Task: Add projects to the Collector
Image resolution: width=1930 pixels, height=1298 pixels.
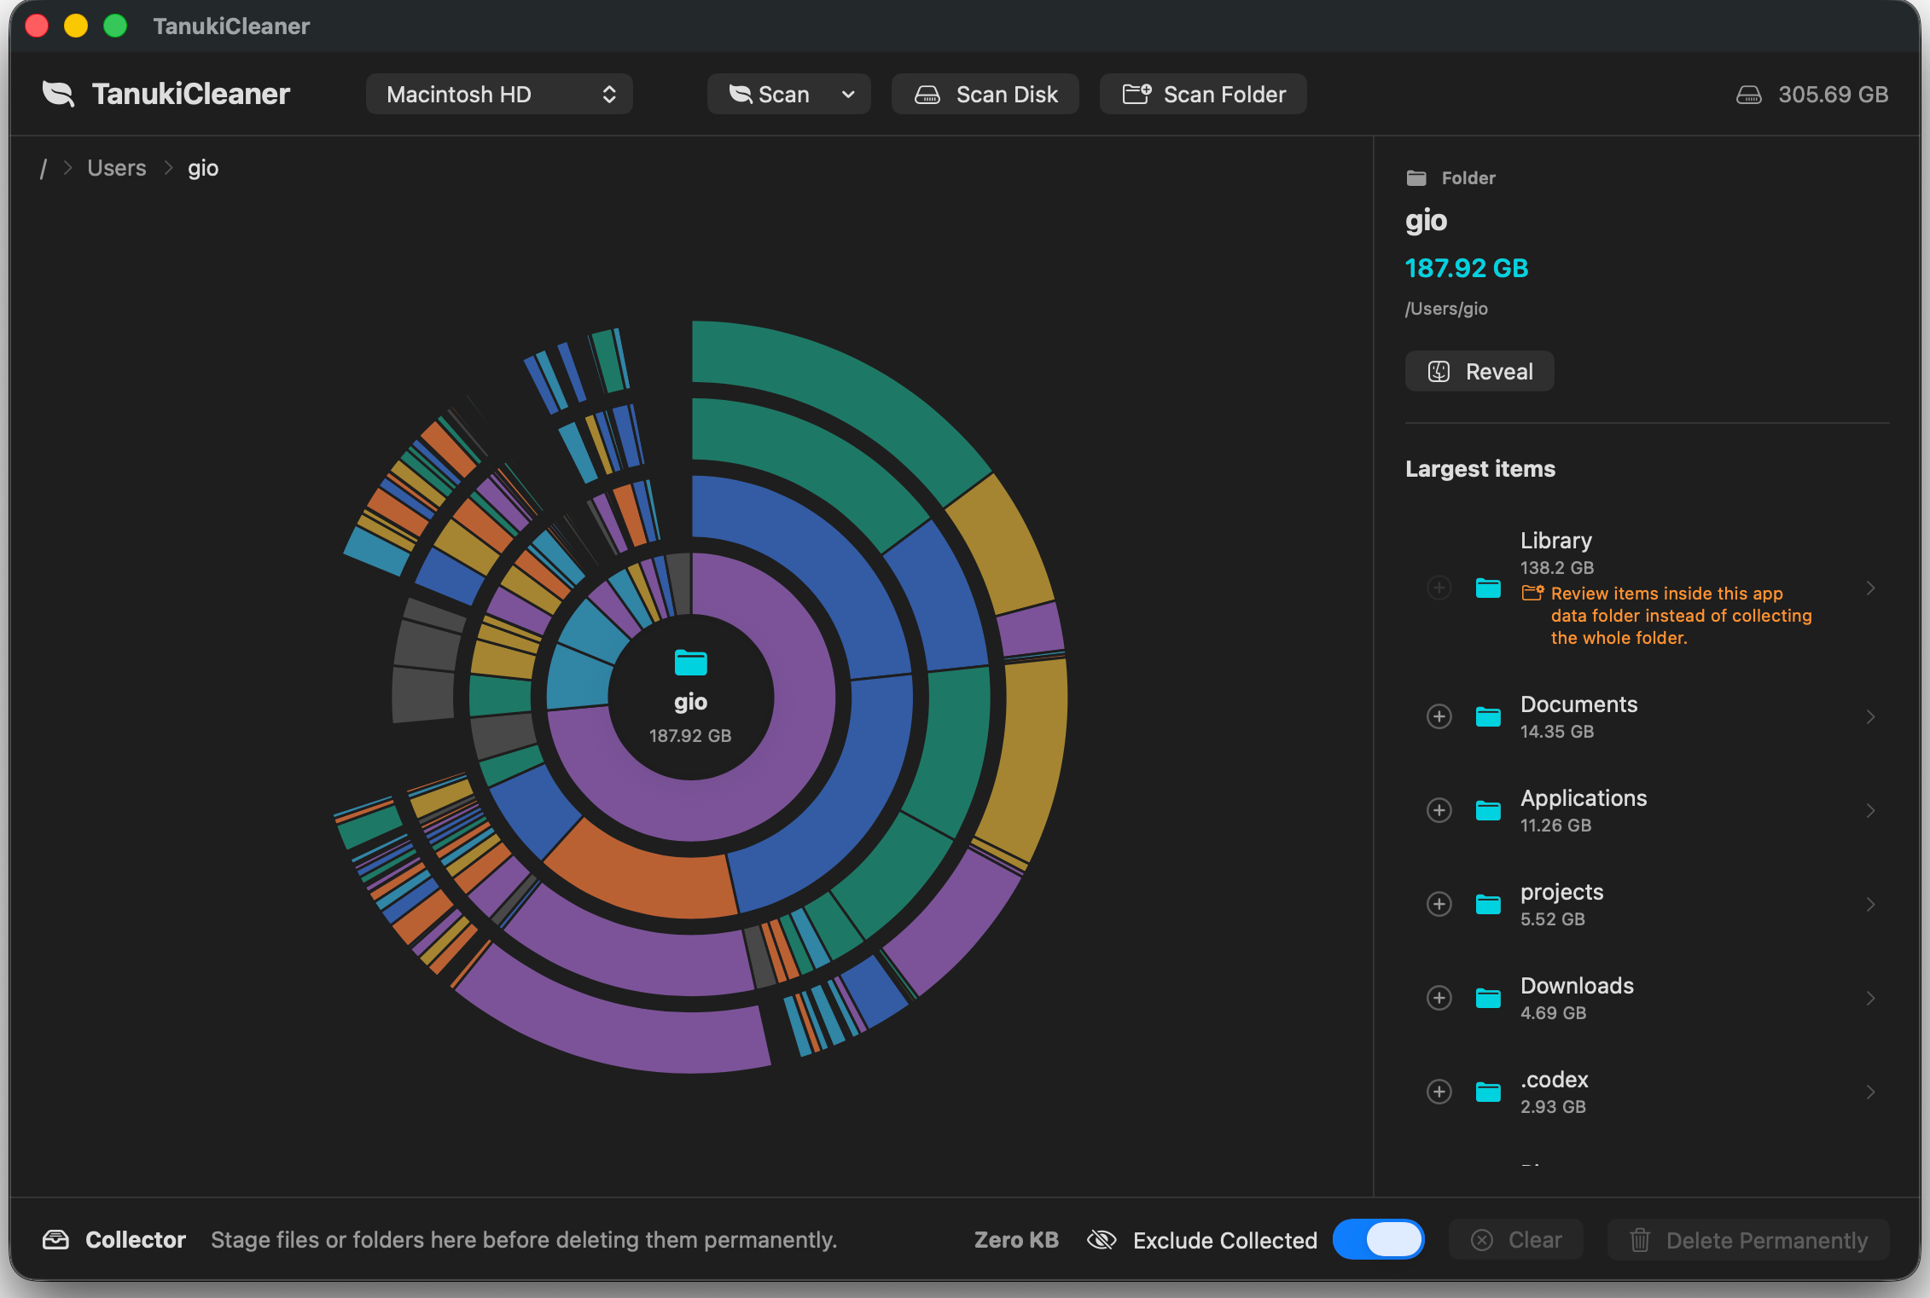Action: click(x=1439, y=904)
